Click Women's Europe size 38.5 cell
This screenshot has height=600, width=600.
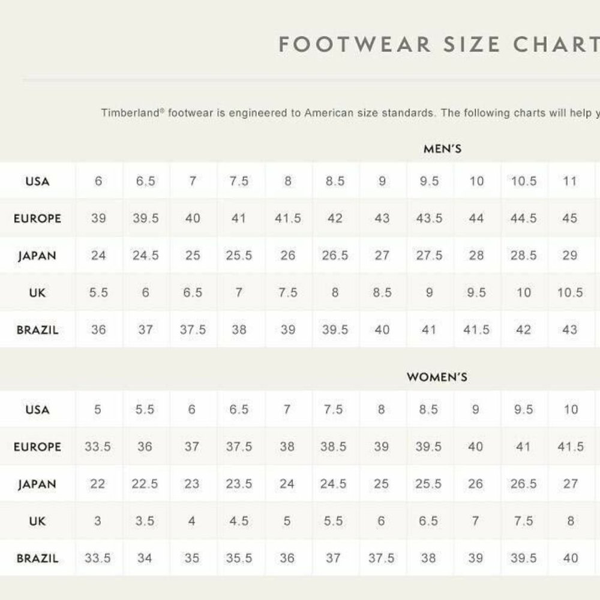(x=333, y=447)
